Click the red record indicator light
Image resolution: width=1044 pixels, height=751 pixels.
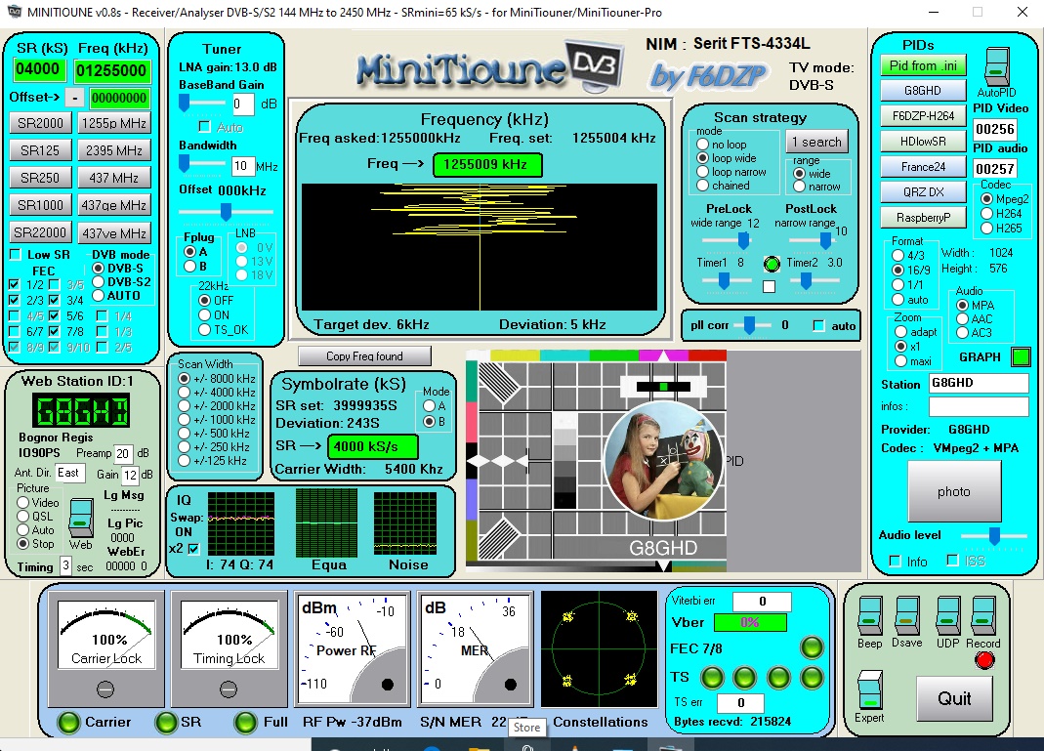pyautogui.click(x=984, y=660)
